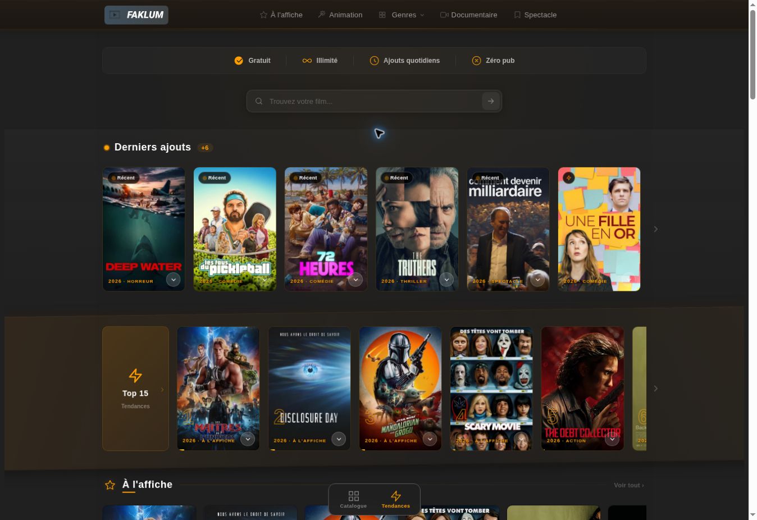This screenshot has width=757, height=520.
Task: Click the lightning icon on the Top 15 card
Action: click(135, 375)
